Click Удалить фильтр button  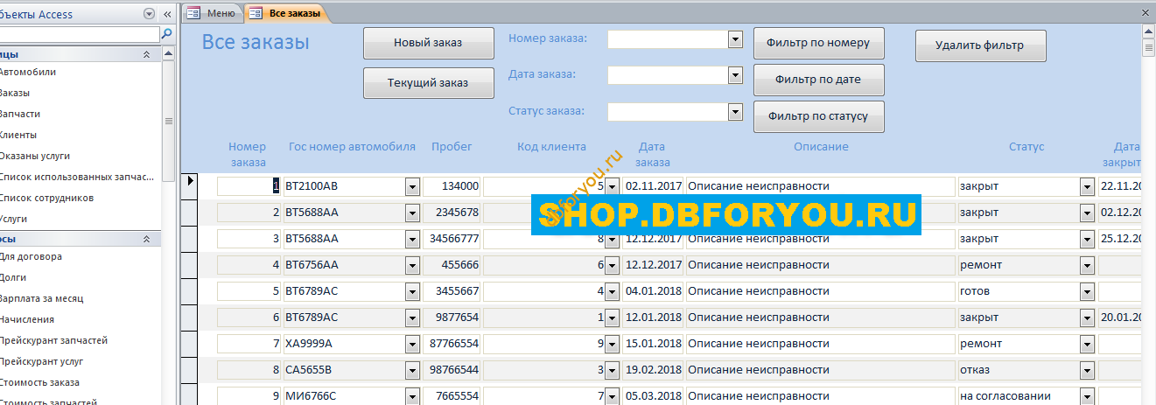pyautogui.click(x=980, y=45)
